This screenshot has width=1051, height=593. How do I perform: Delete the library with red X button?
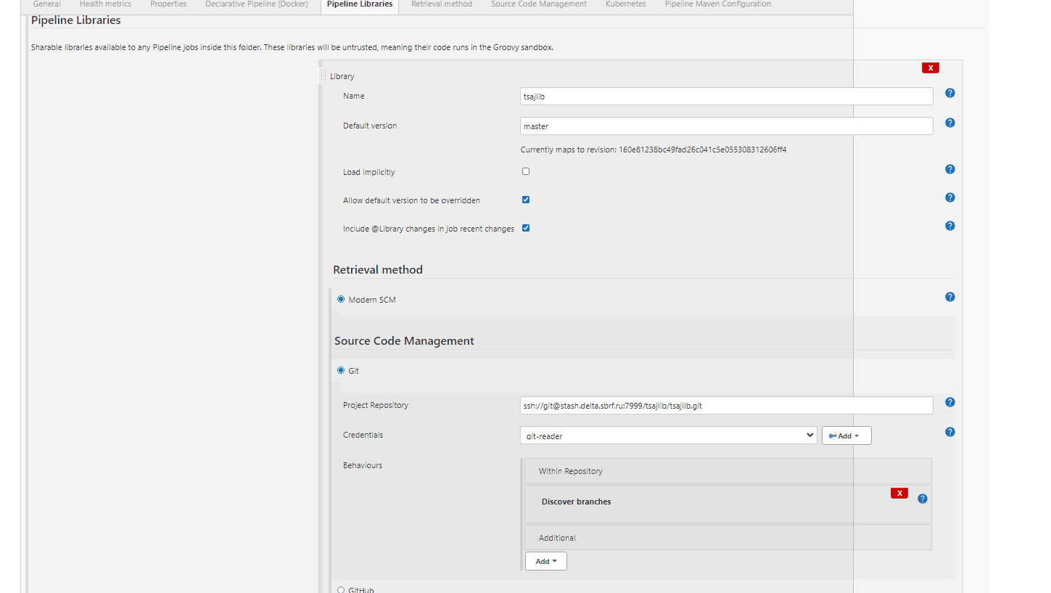click(930, 68)
